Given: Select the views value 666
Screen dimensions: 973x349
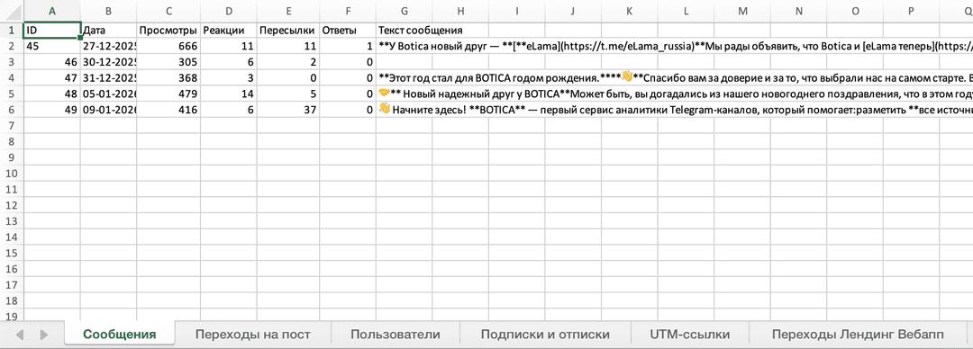Looking at the screenshot, I should click(168, 46).
